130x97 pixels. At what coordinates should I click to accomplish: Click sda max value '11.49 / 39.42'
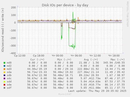tap(115, 72)
